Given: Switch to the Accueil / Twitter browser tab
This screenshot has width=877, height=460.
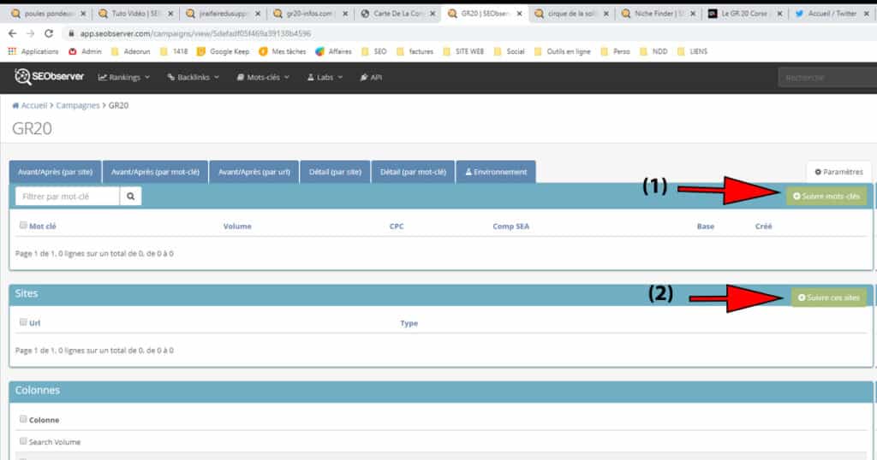Looking at the screenshot, I should [x=831, y=14].
